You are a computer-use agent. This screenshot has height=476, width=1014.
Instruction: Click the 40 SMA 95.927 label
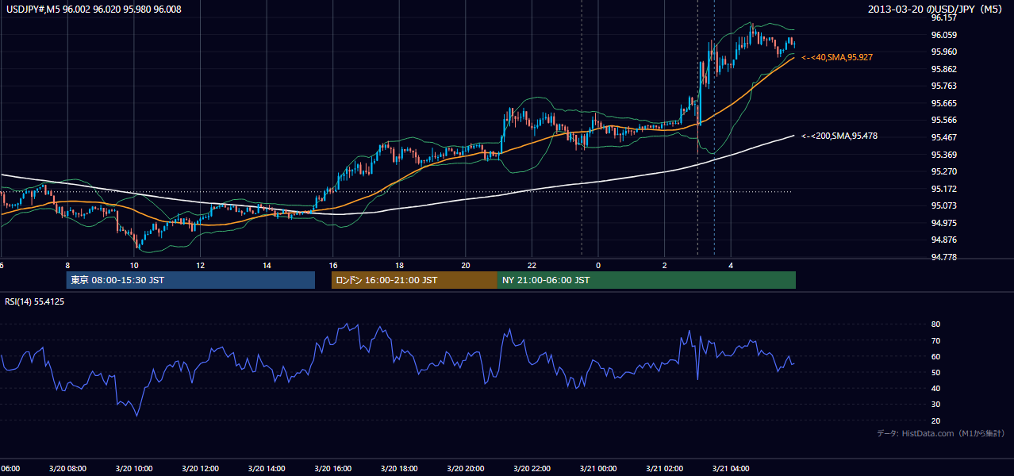tap(837, 57)
